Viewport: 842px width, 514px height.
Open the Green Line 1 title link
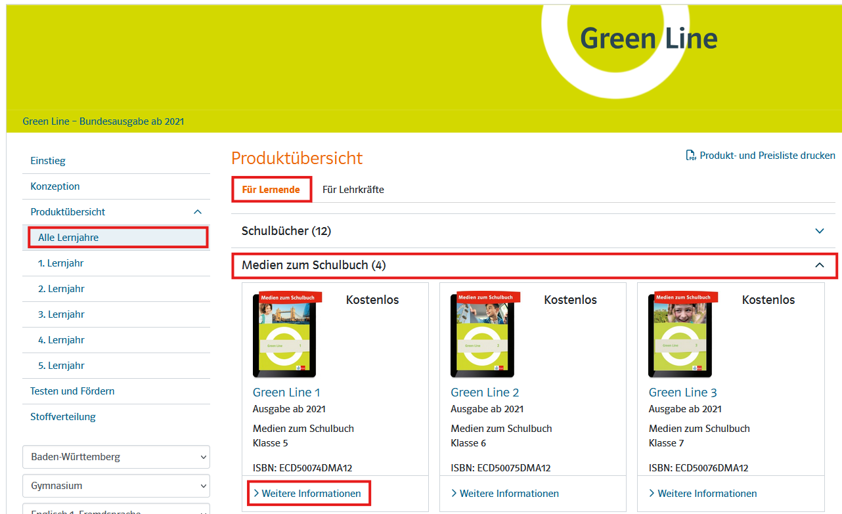coord(286,393)
